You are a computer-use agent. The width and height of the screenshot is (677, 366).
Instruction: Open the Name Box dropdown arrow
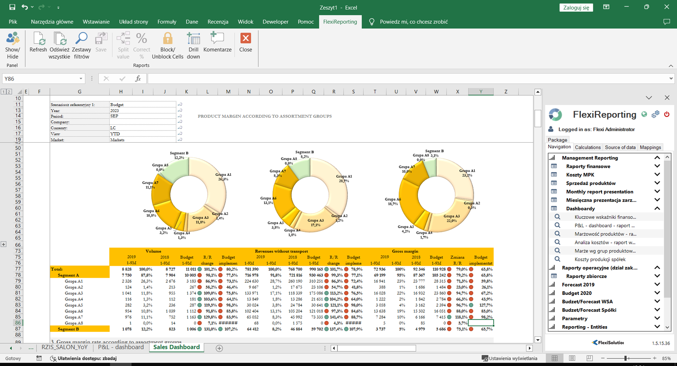tap(81, 79)
